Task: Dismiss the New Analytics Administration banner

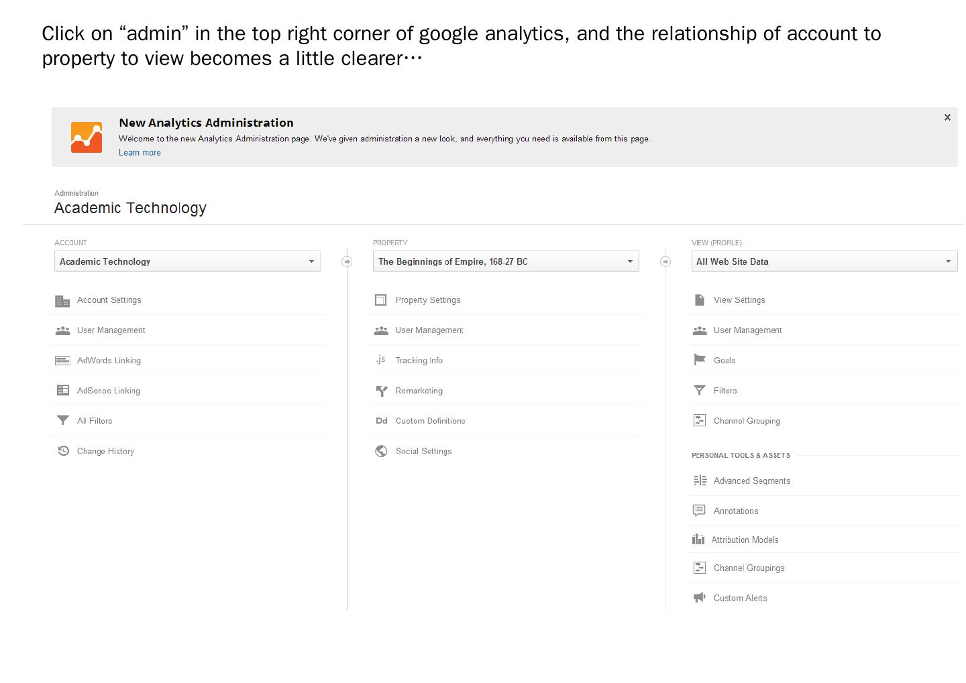Action: point(947,117)
